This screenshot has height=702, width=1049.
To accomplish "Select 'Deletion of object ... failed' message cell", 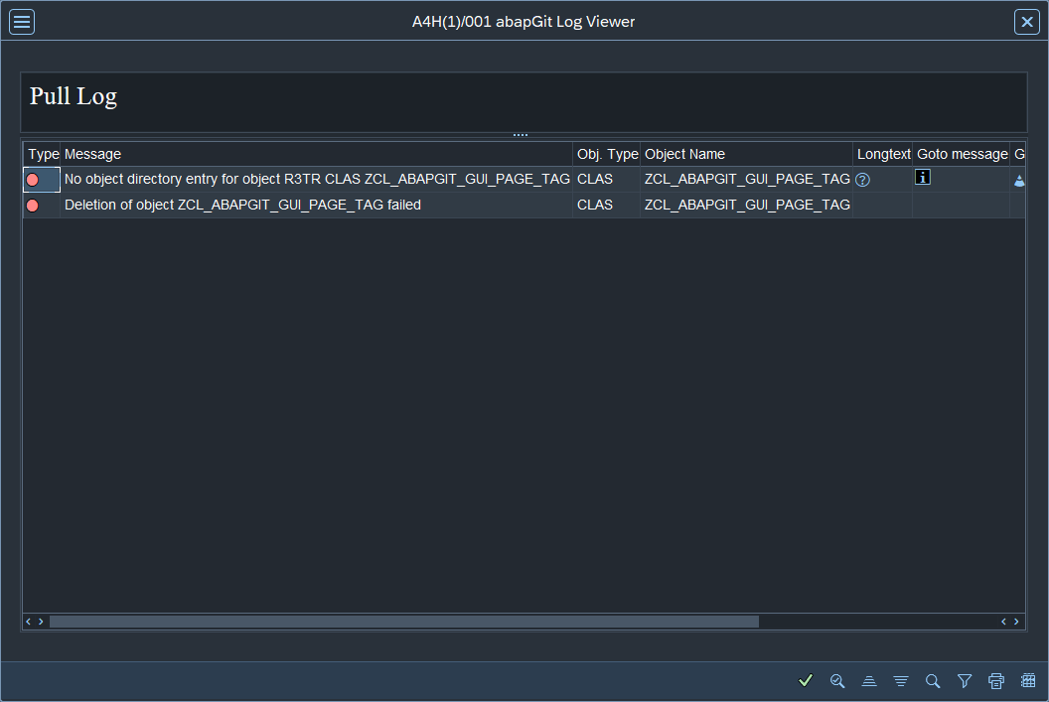I will pyautogui.click(x=317, y=206).
